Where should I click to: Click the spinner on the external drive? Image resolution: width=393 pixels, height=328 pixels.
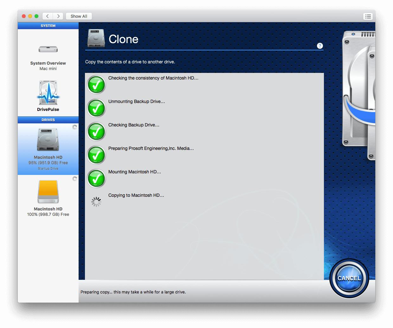[75, 178]
